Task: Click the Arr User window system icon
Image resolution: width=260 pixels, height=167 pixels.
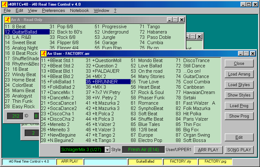Action: [44, 54]
